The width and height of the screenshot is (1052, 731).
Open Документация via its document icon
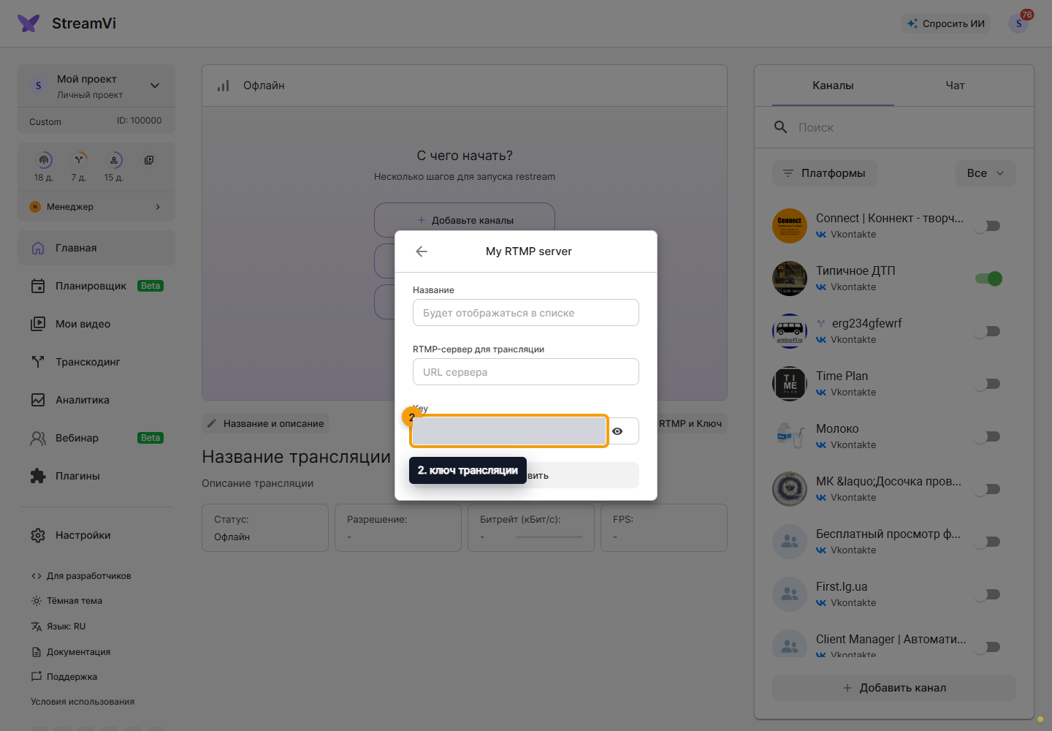[x=37, y=652]
